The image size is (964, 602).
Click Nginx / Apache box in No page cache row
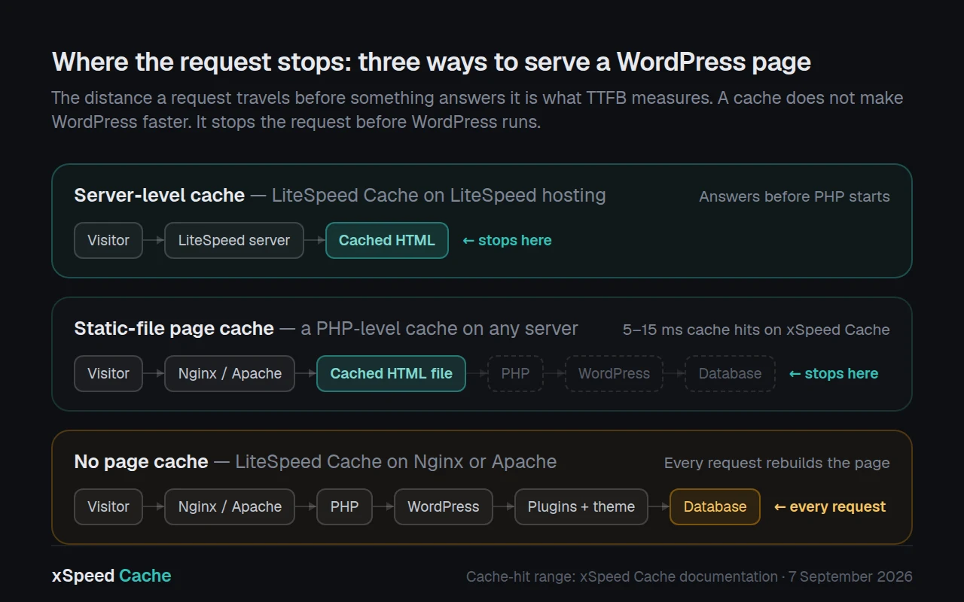pos(230,506)
